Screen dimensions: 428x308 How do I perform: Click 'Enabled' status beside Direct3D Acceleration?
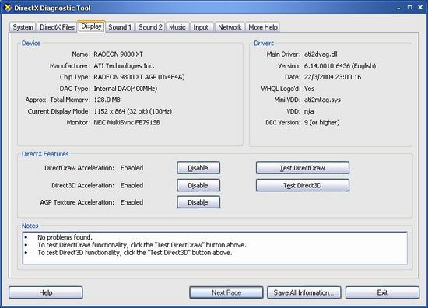tap(132, 185)
